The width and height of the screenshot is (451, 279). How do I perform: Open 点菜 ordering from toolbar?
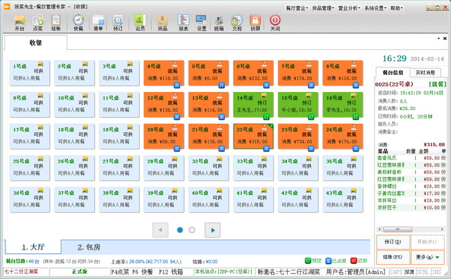[38, 23]
